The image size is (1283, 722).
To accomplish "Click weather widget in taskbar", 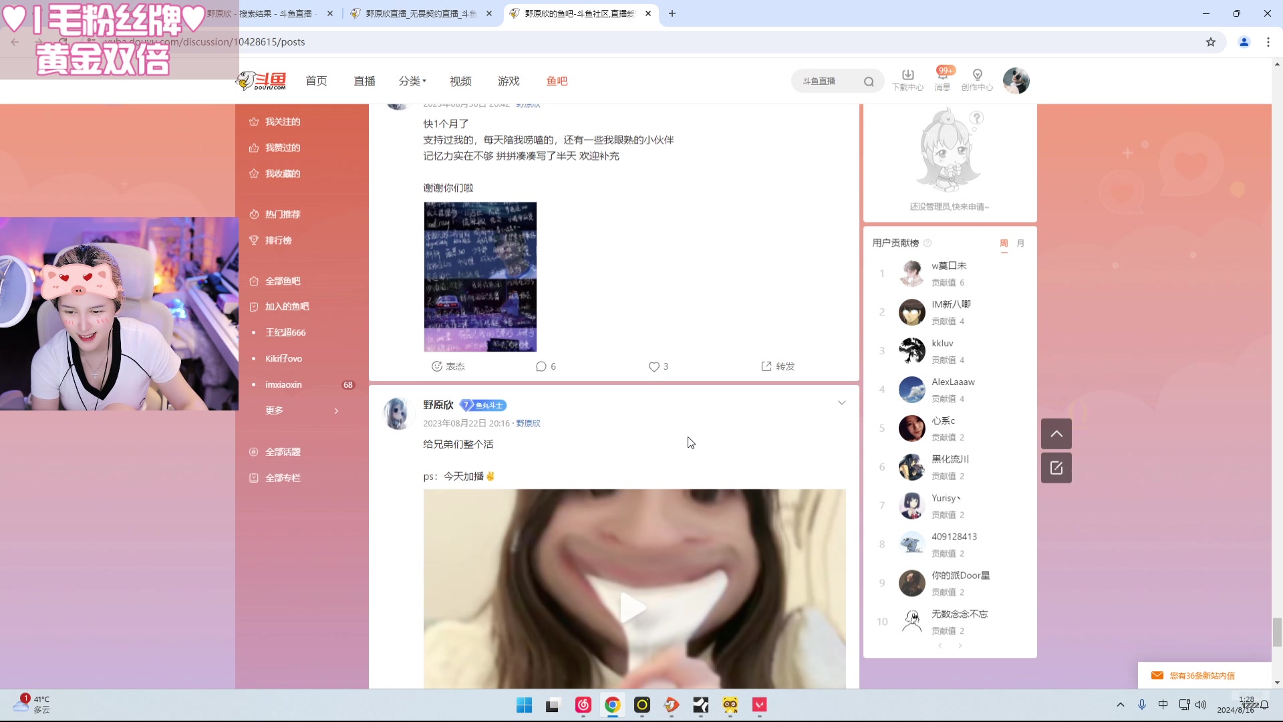I will pos(32,704).
